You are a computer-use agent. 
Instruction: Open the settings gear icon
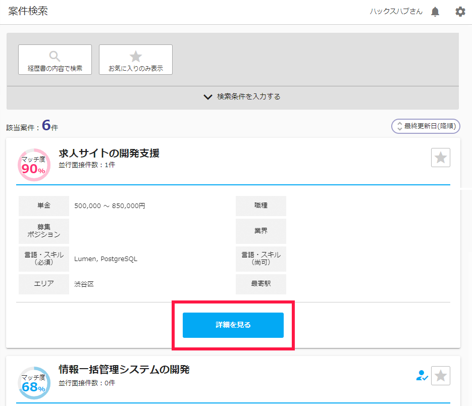[x=460, y=12]
